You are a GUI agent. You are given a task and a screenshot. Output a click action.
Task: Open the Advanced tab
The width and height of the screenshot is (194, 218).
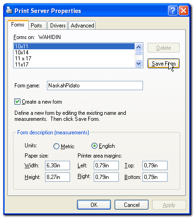(82, 26)
